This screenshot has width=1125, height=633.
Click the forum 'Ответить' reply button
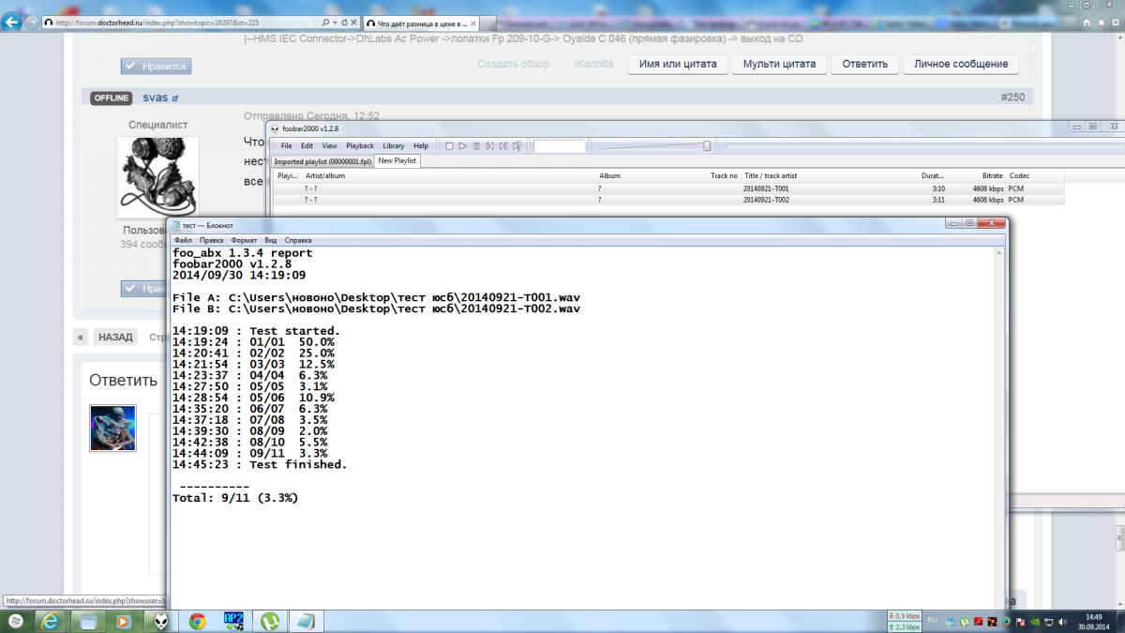(x=864, y=64)
